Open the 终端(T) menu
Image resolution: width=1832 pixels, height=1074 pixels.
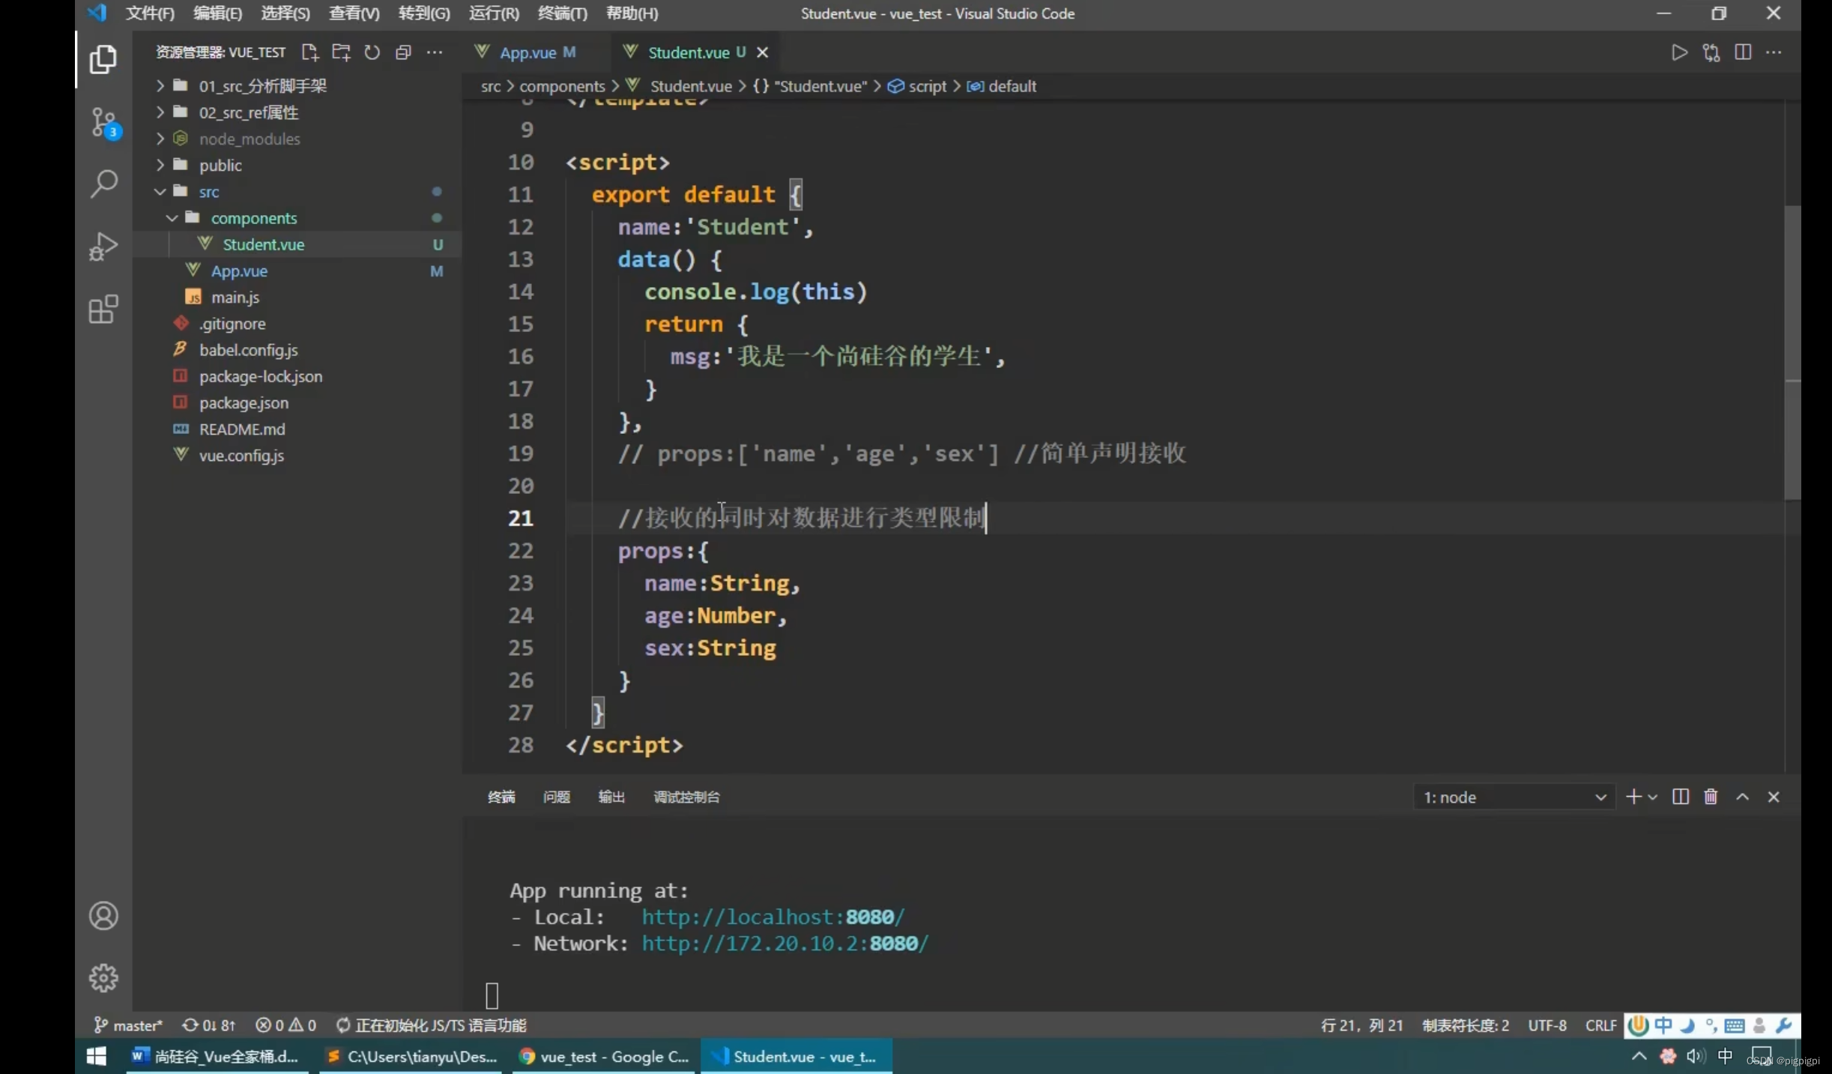(563, 13)
